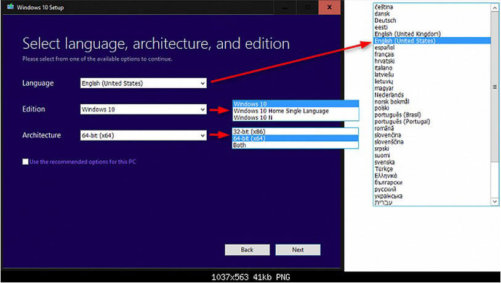501x283 pixels.
Task: Open the Architecture dropdown
Action: (143, 136)
